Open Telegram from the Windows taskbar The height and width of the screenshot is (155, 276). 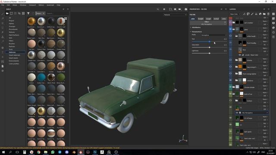coord(60,152)
